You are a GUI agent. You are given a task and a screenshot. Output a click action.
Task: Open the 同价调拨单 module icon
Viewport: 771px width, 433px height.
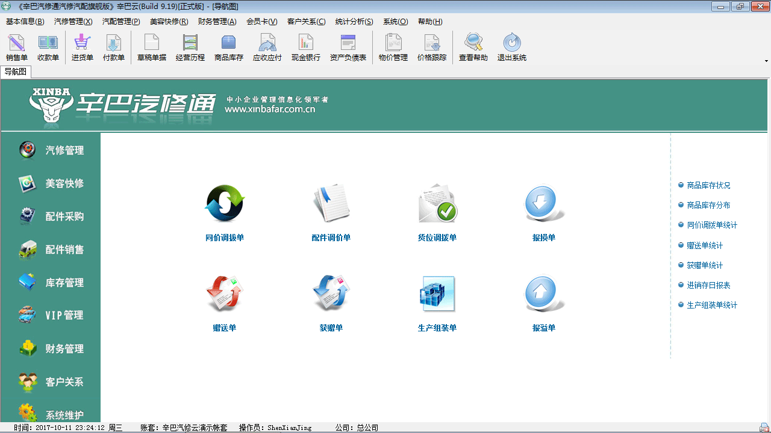pyautogui.click(x=225, y=204)
